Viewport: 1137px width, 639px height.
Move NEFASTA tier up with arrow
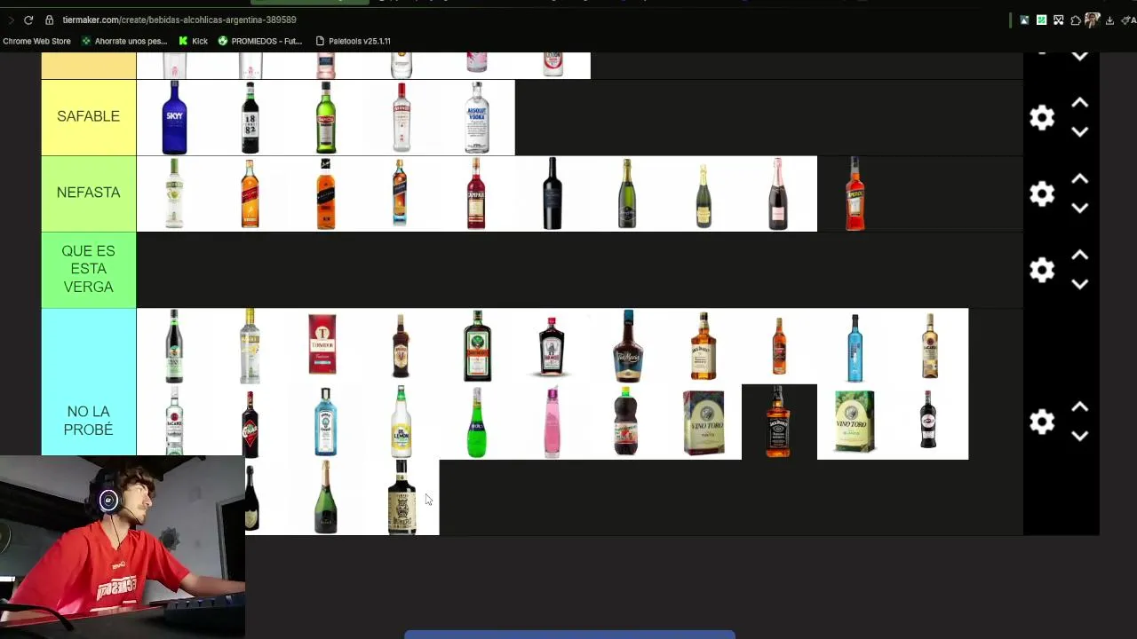click(x=1079, y=179)
